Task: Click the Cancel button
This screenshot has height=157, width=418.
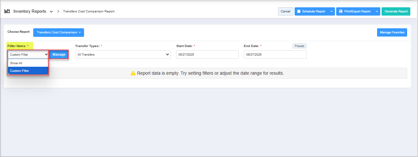Action: 285,11
